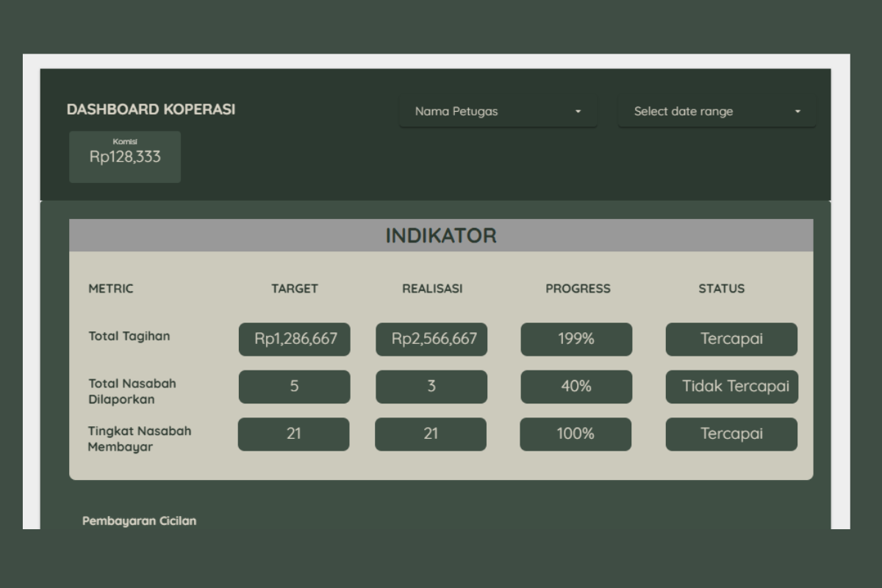Click Tingkat Nasabah Membayar target 21
882x588 pixels.
click(294, 434)
